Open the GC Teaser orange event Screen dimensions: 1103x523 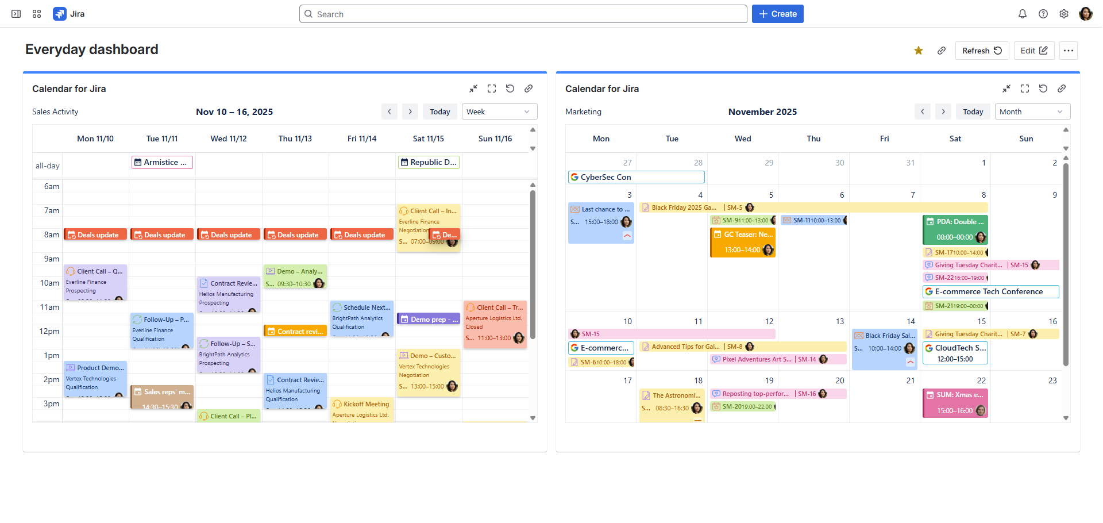(x=743, y=243)
